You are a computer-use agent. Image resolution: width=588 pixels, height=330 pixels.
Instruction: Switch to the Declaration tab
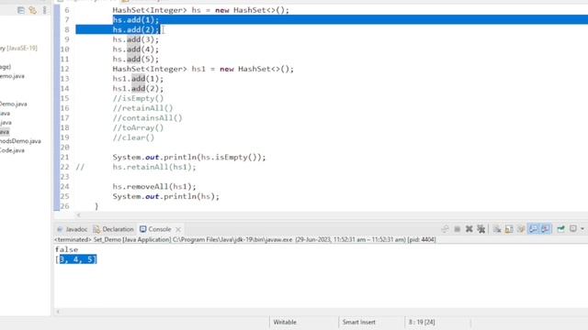[x=113, y=229]
